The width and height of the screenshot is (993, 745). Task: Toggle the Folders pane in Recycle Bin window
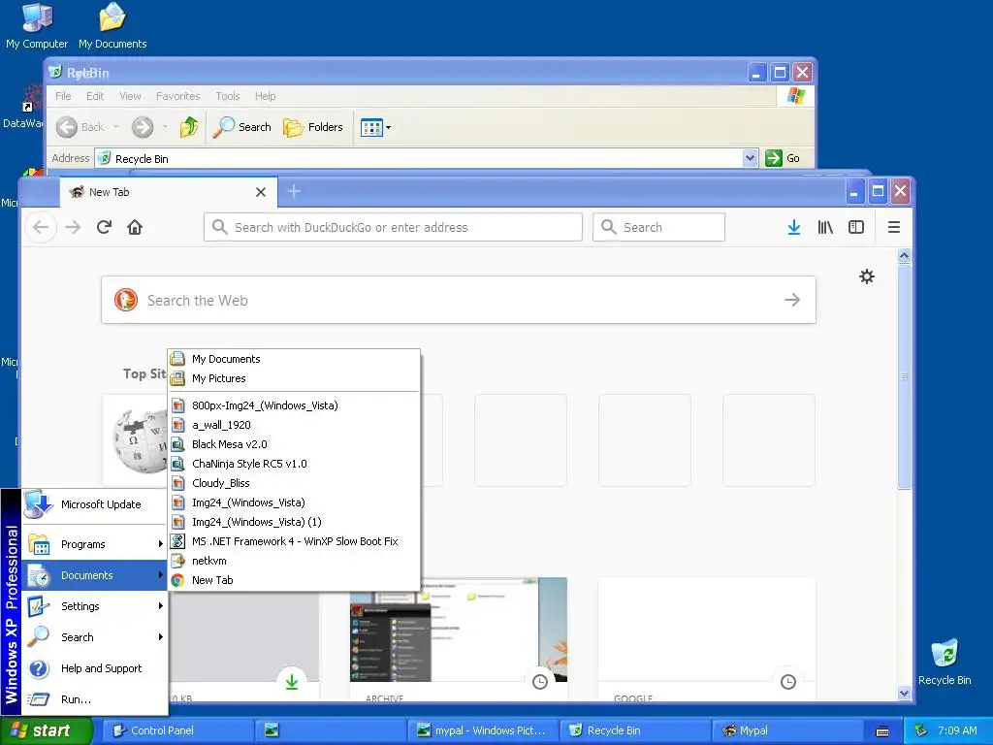(x=313, y=127)
